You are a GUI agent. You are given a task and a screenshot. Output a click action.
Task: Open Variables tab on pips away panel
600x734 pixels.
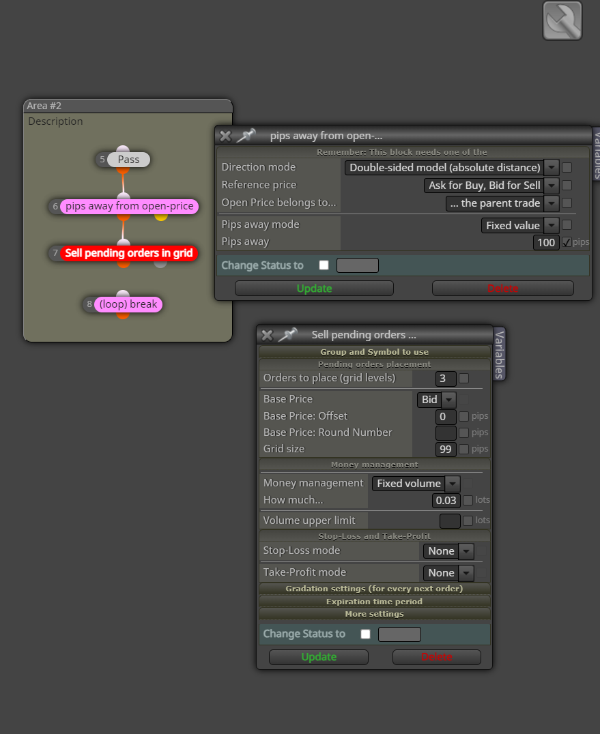[597, 153]
